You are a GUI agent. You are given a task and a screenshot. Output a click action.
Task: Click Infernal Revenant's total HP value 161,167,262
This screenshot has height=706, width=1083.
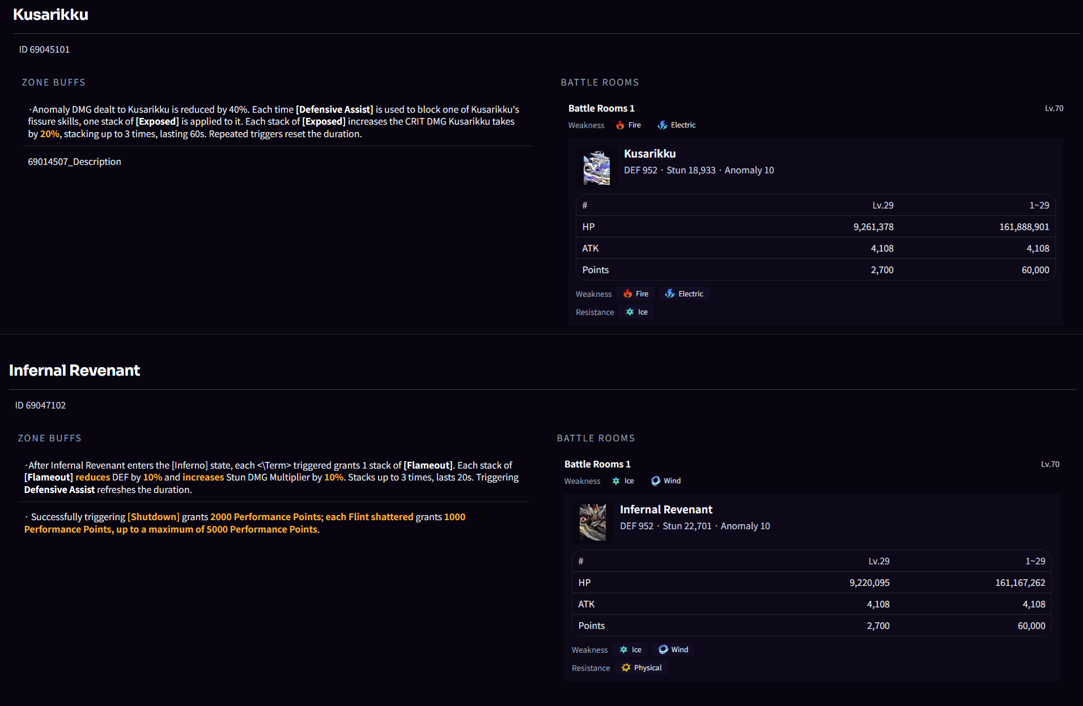(x=1020, y=583)
